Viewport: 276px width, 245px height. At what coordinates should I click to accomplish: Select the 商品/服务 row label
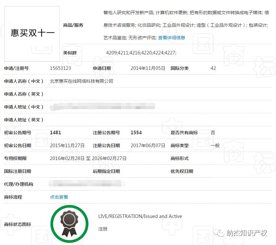(x=71, y=24)
